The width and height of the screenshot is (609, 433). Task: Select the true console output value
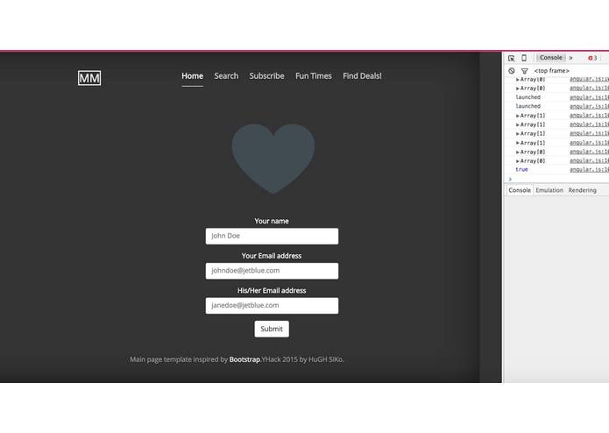click(521, 170)
